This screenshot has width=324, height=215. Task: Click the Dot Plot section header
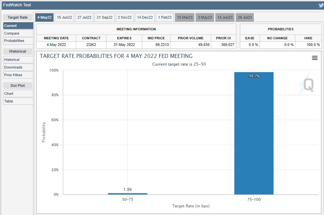pos(18,86)
